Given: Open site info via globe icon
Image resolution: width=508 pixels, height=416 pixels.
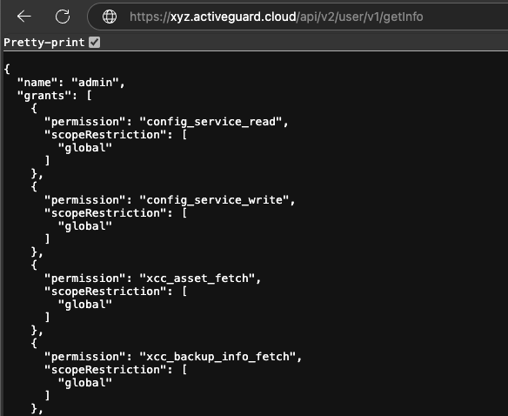Looking at the screenshot, I should 110,17.
